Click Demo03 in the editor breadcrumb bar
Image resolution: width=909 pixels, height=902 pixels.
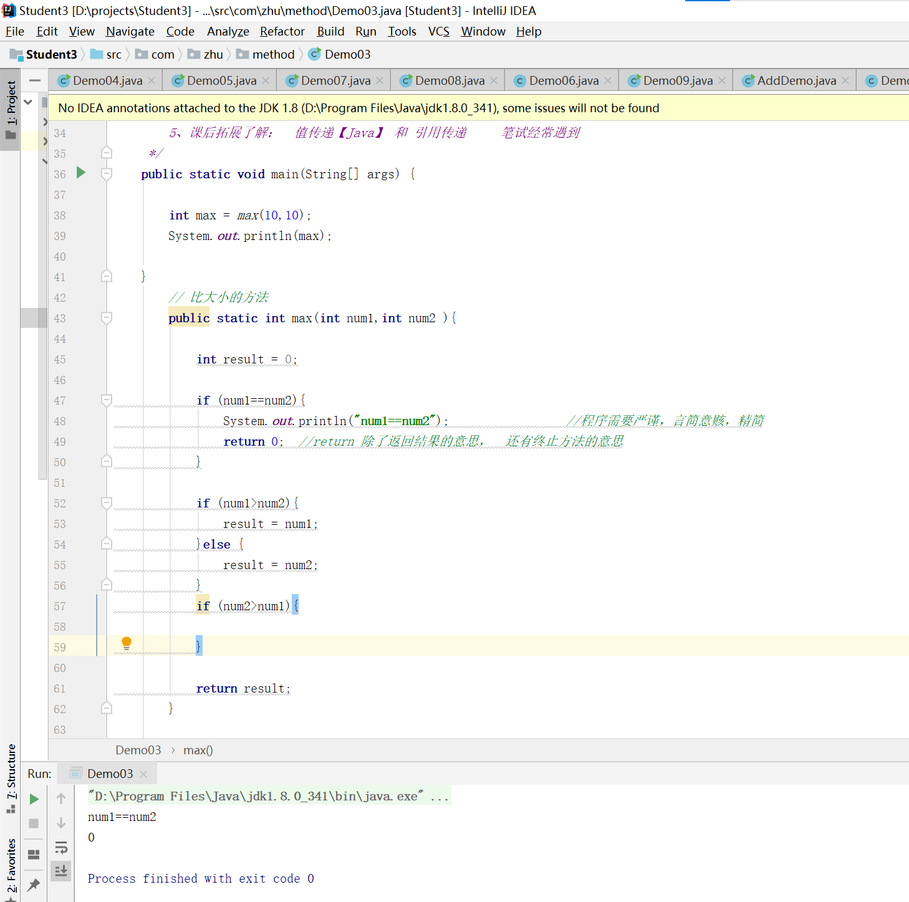point(138,750)
